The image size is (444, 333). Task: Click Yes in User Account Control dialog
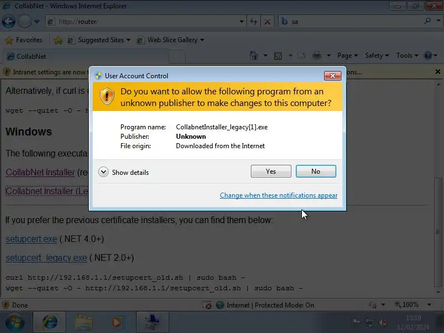point(271,171)
